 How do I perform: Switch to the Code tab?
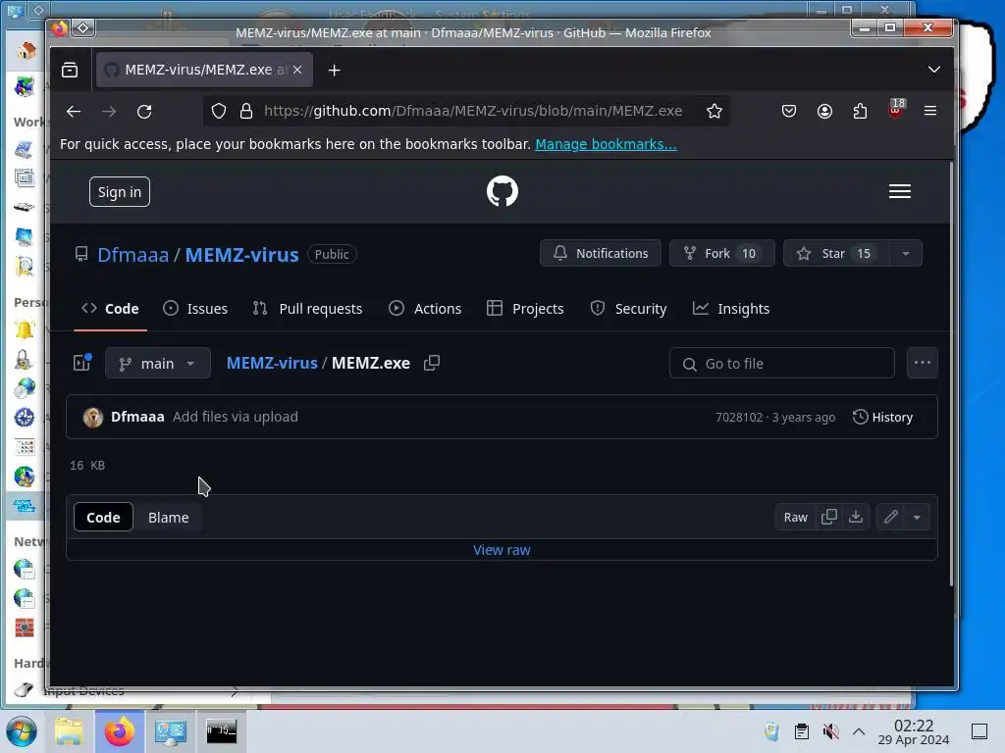pyautogui.click(x=110, y=309)
